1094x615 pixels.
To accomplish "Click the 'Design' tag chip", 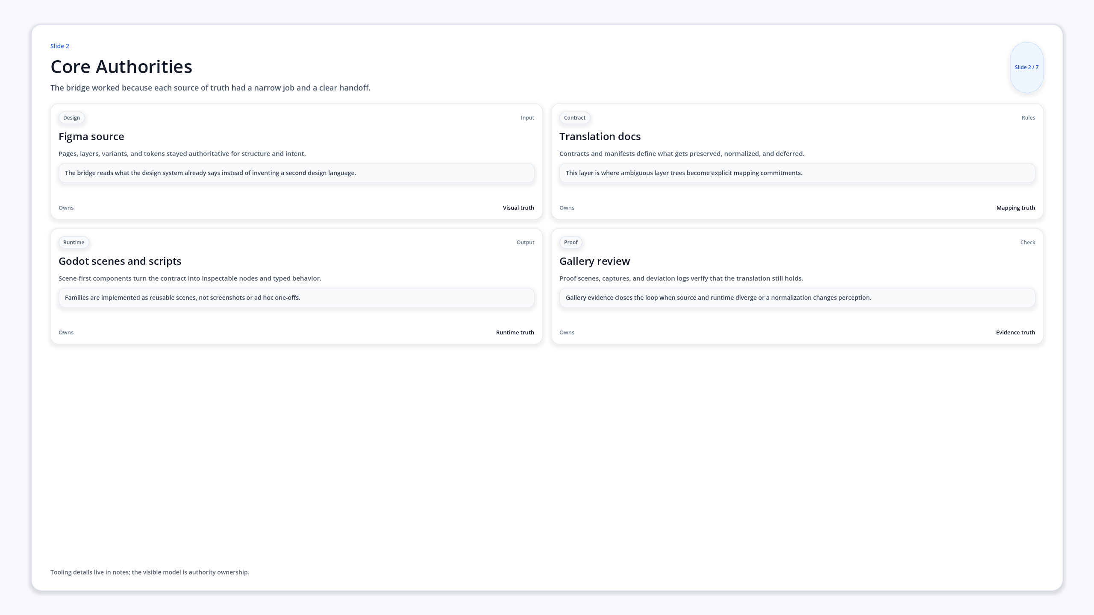I will (71, 118).
